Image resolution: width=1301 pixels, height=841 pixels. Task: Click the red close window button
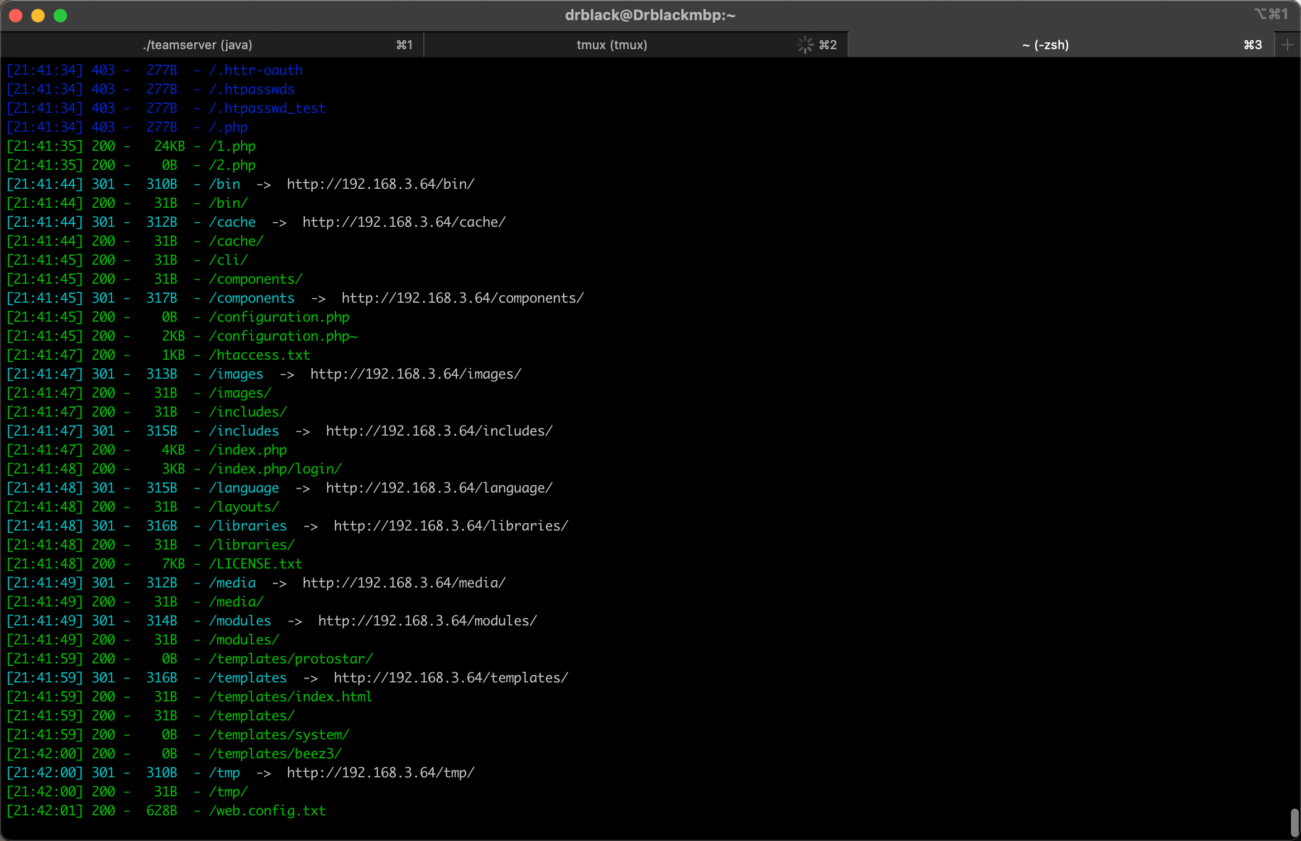tap(16, 15)
